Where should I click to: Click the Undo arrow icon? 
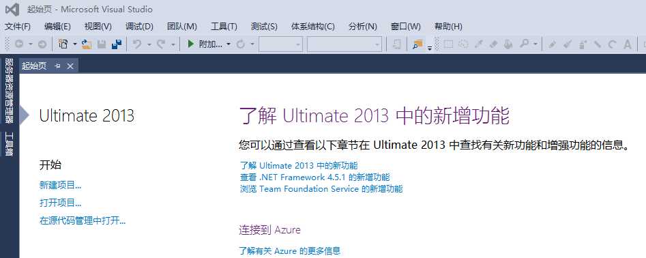click(137, 44)
